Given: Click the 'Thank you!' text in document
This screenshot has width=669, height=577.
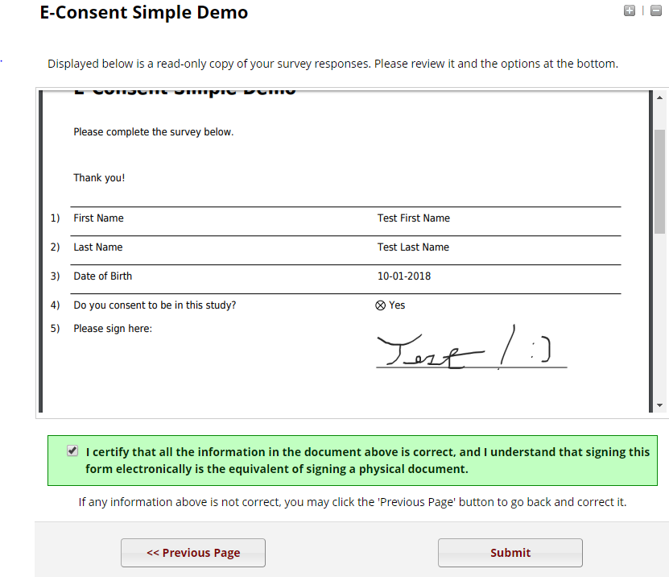Looking at the screenshot, I should 99,178.
